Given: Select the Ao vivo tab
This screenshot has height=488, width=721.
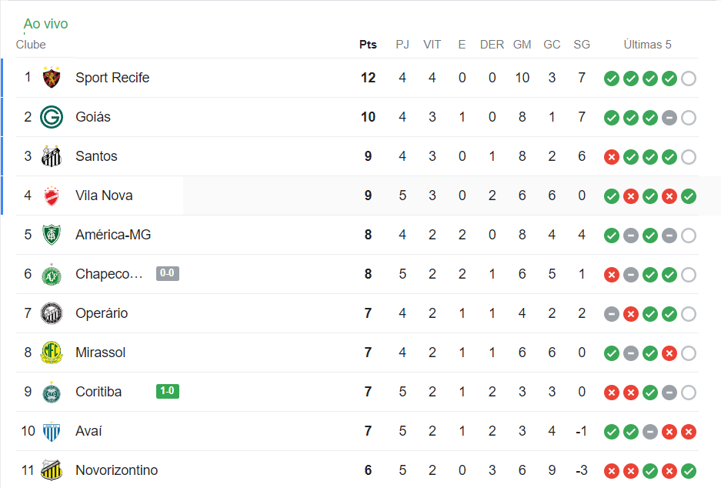Looking at the screenshot, I should point(45,24).
